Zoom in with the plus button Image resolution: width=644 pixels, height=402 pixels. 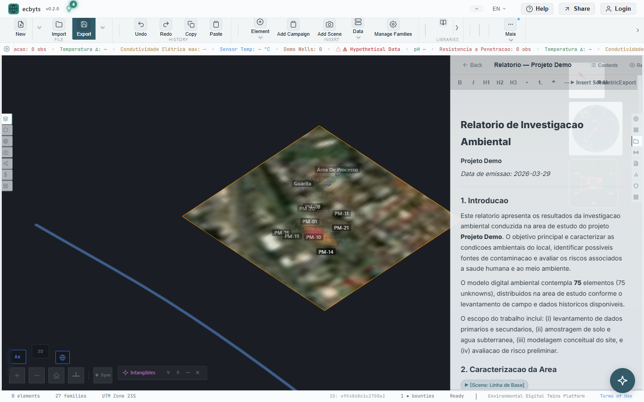pos(17,376)
